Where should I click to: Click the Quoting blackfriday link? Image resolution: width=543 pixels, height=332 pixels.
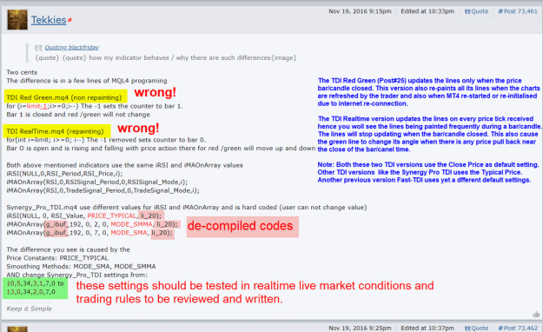point(72,48)
